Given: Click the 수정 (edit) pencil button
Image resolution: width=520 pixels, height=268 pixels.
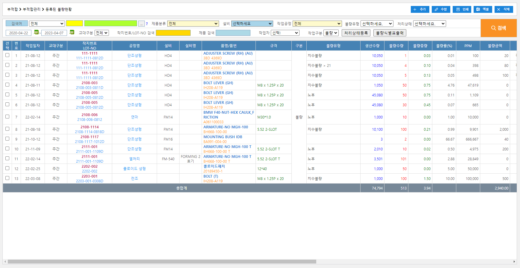Looking at the screenshot, I should tap(441, 9).
